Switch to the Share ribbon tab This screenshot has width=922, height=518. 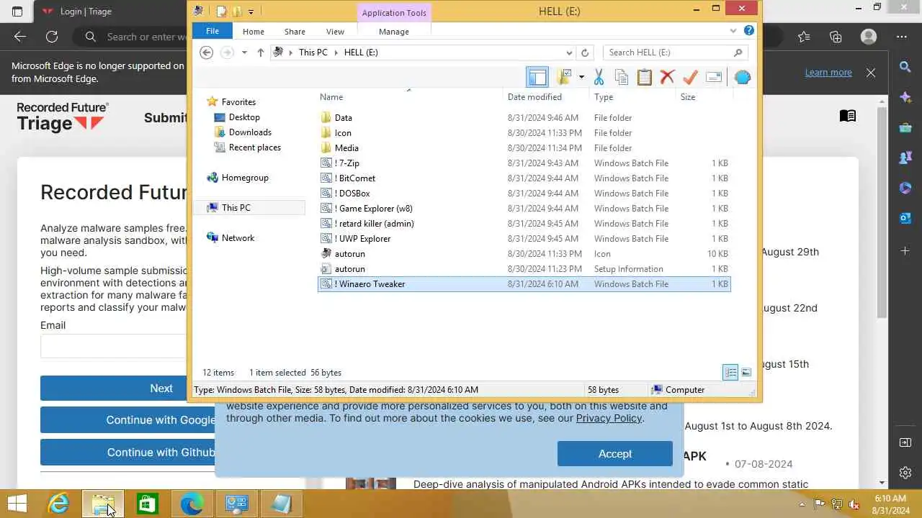[295, 32]
